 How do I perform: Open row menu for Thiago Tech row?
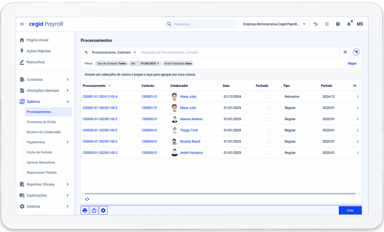[x=358, y=130]
